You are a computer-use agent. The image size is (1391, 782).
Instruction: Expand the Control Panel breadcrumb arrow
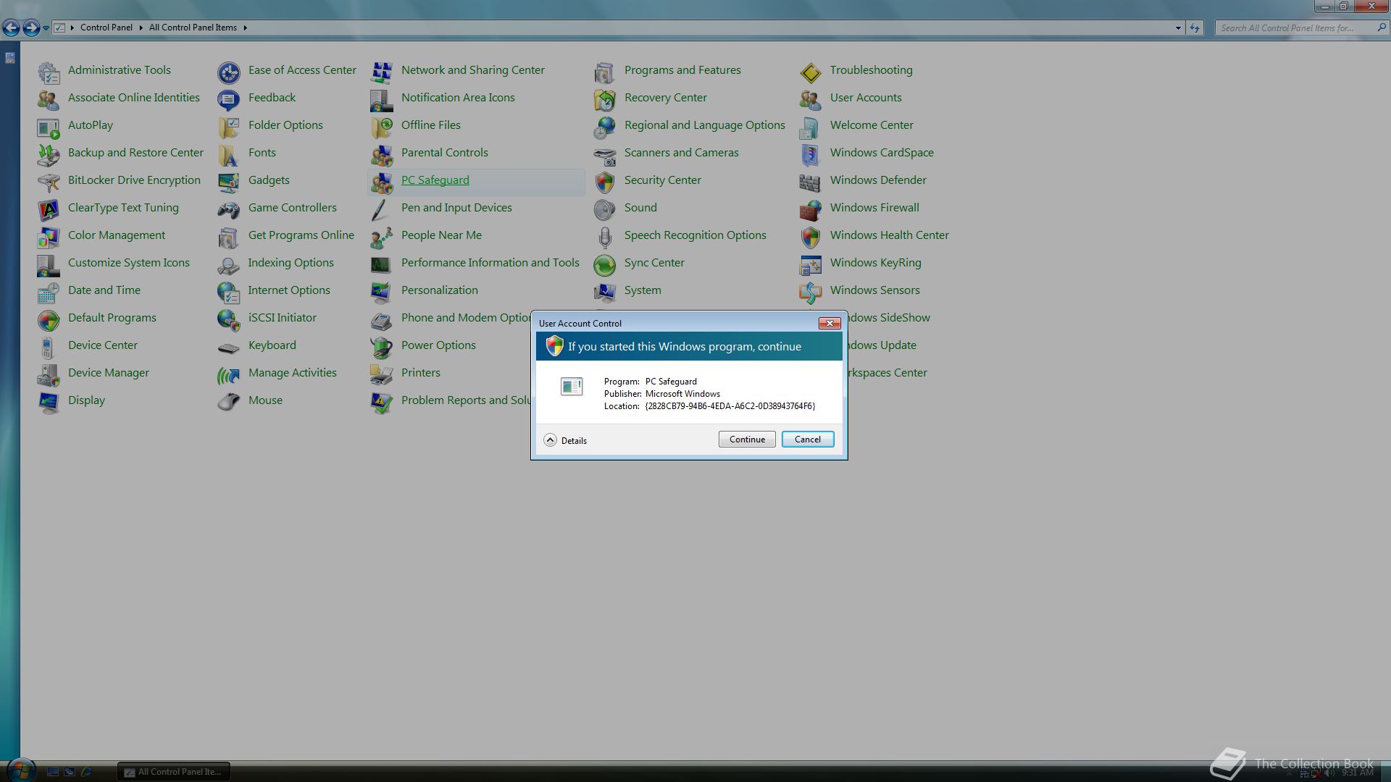pos(141,28)
